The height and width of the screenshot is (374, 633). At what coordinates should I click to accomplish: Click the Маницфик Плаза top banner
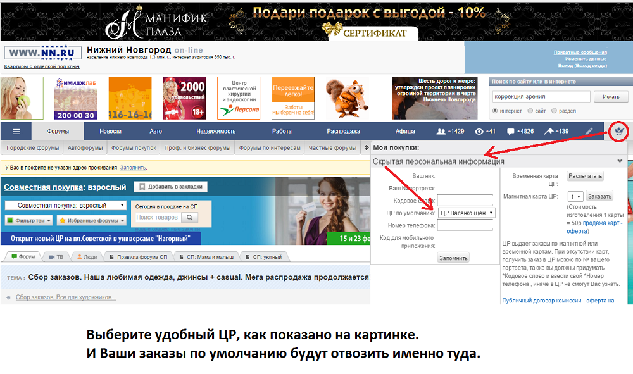click(x=316, y=21)
